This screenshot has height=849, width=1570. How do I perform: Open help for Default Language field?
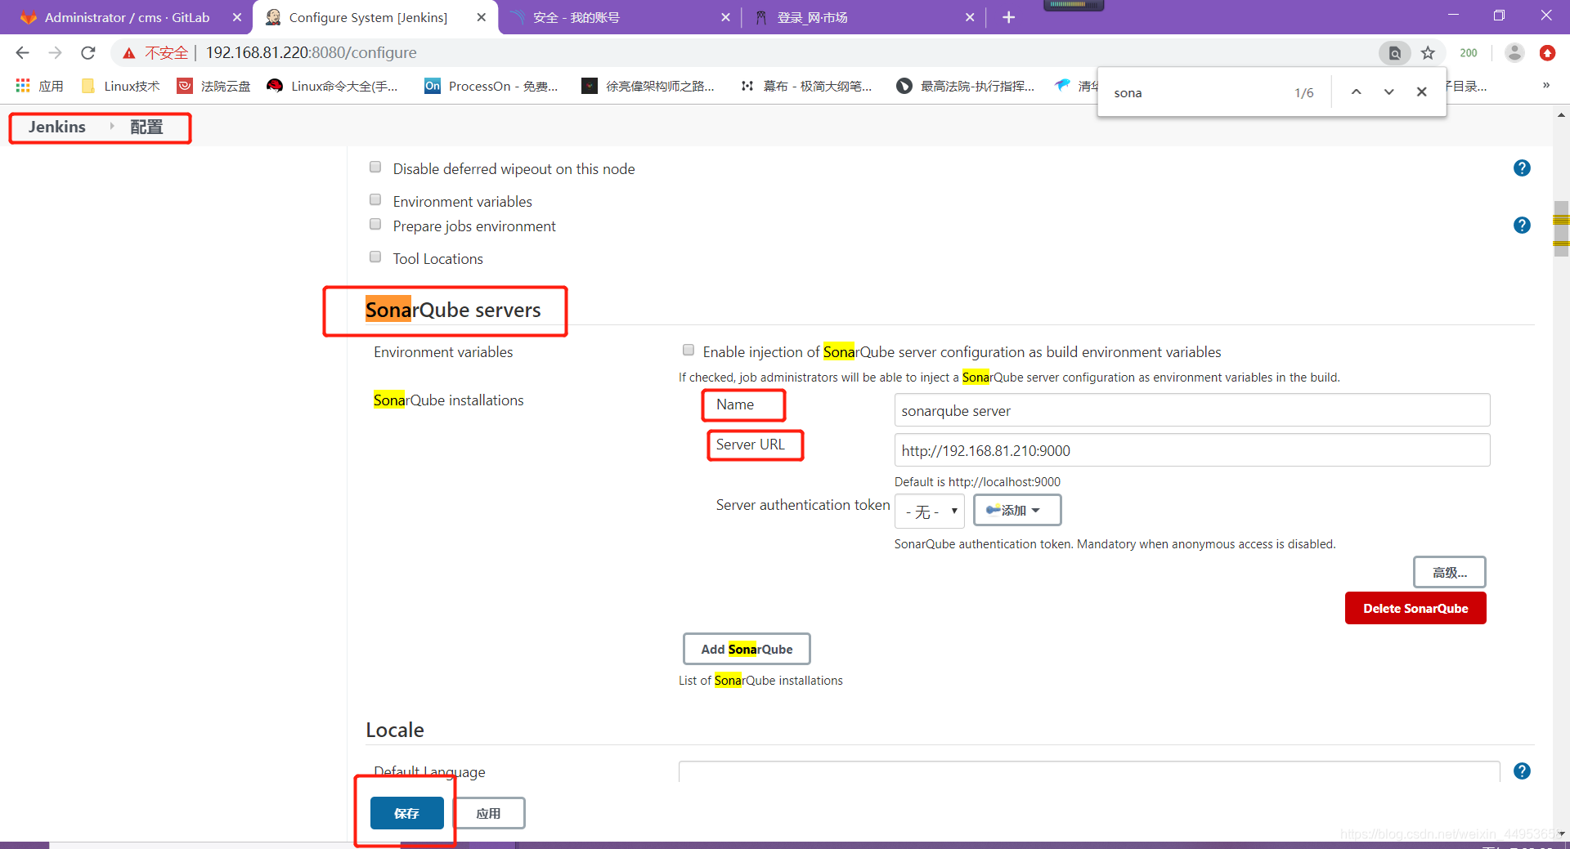tap(1522, 771)
